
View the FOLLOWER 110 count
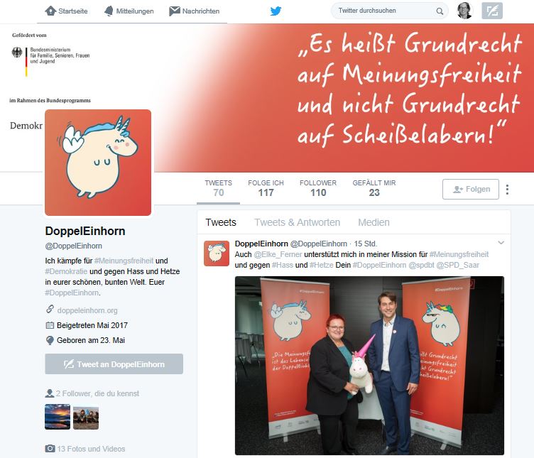318,188
